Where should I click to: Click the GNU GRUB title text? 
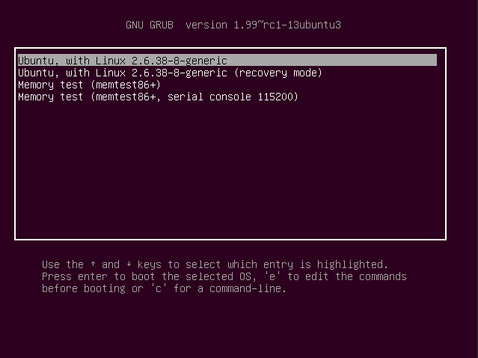[150, 25]
